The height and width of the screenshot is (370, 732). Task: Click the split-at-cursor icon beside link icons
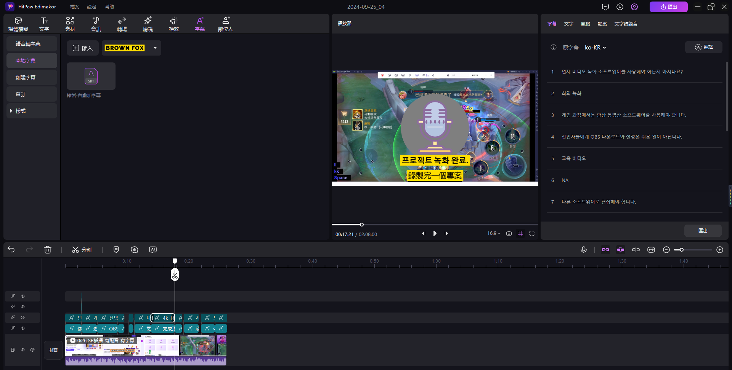[x=636, y=250]
